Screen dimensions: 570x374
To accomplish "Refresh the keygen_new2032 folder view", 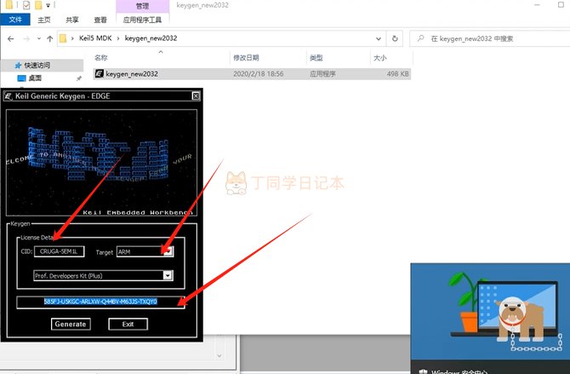I will 395,38.
